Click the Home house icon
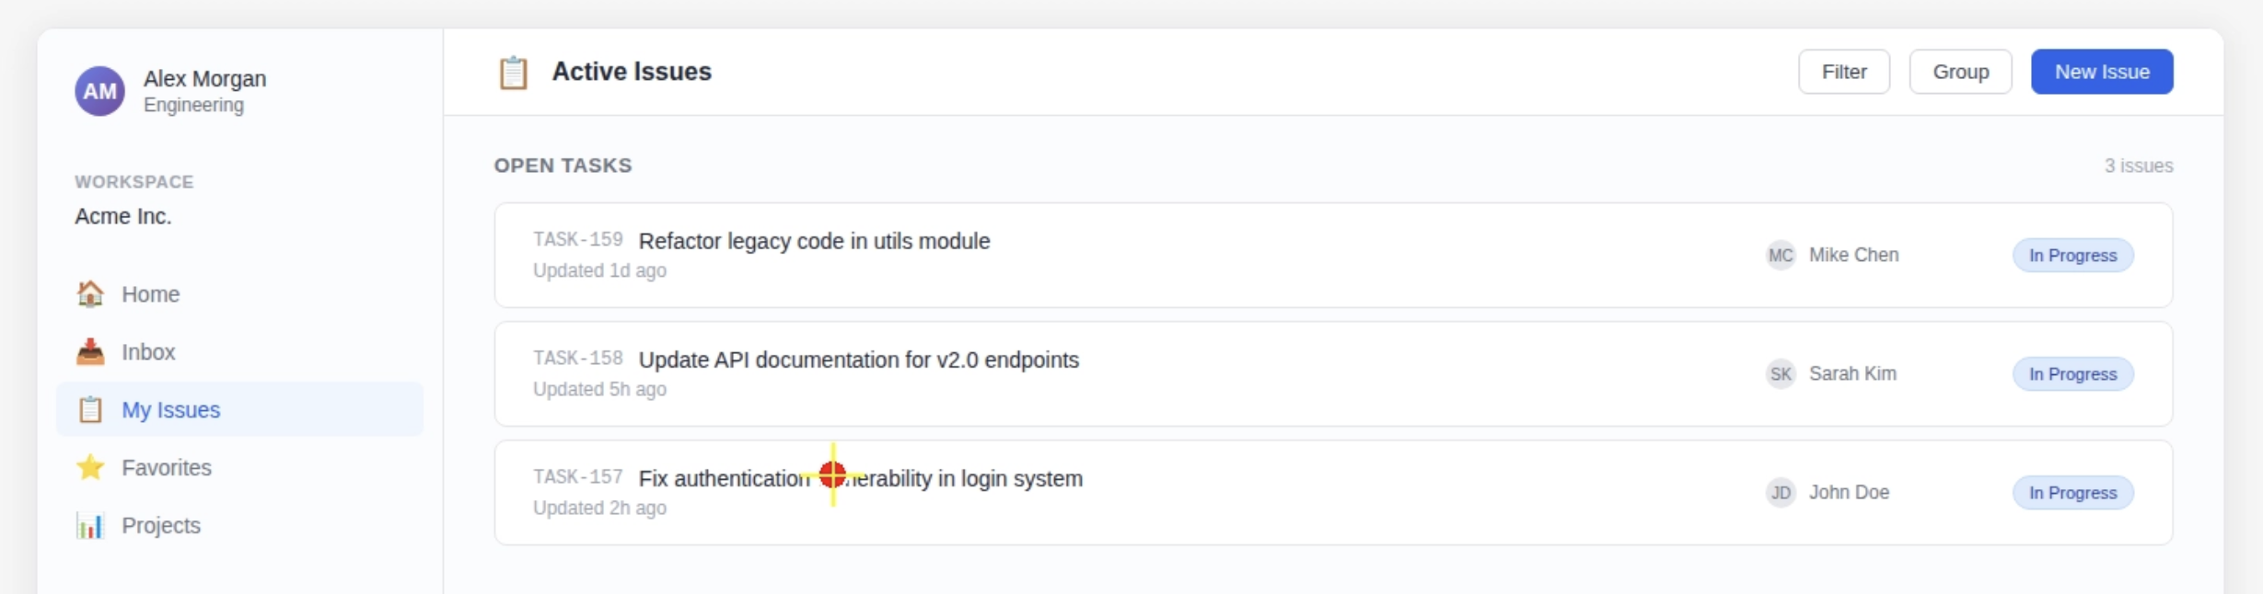The image size is (2263, 594). coord(90,294)
